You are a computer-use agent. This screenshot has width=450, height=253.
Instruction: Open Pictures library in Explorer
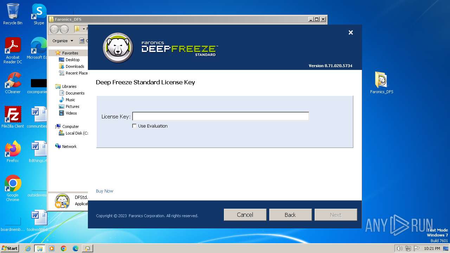coord(69,106)
